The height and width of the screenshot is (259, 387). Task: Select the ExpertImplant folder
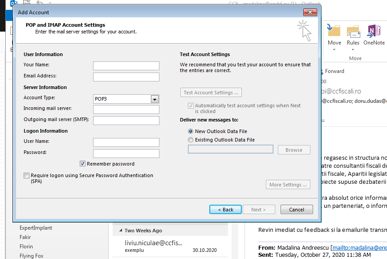(36, 228)
